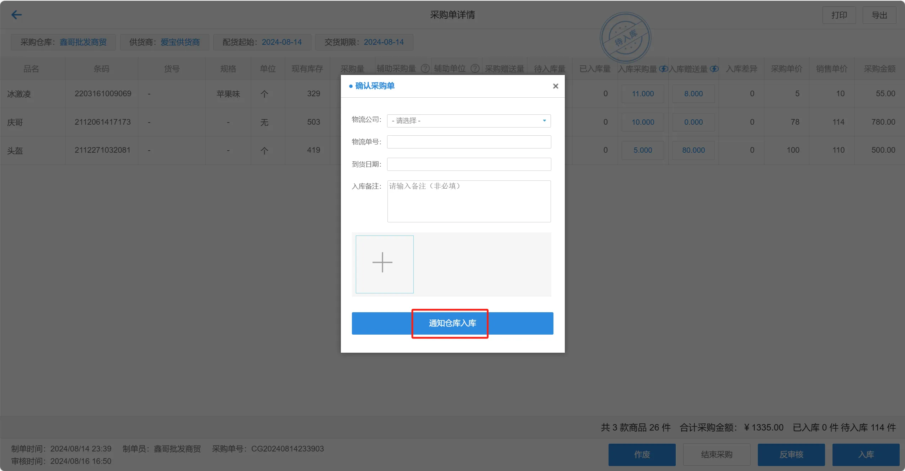Click the back arrow icon
Screen dimensions: 905x471
pos(16,15)
